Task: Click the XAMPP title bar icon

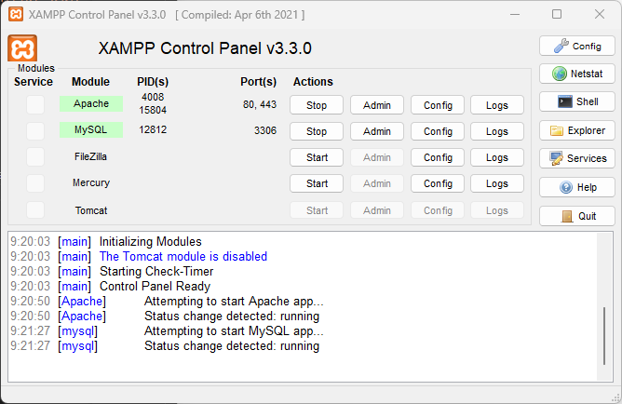Action: 16,15
